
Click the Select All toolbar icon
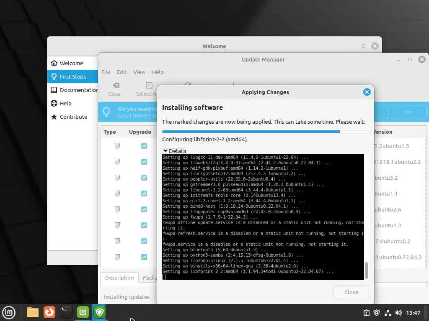147,89
